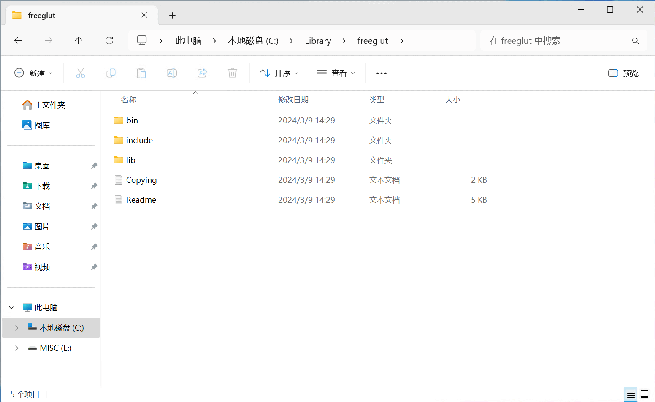The image size is (655, 402).
Task: Open 文档 in the sidebar
Action: (x=37, y=206)
